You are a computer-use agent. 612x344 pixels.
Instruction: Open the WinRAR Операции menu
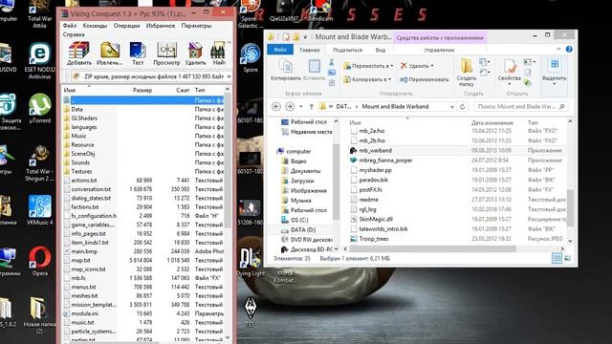[126, 26]
